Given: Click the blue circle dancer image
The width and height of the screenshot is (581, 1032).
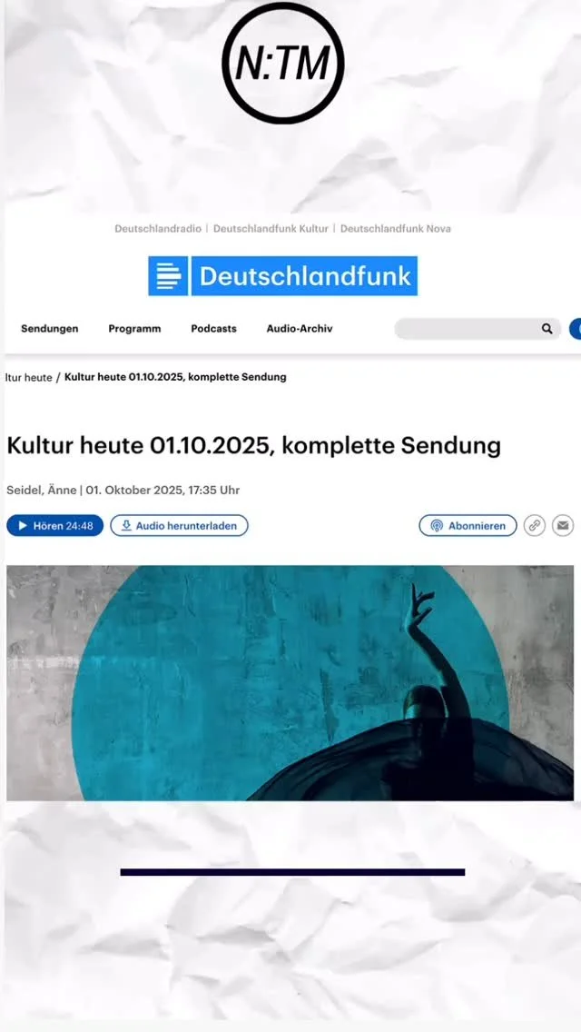Looking at the screenshot, I should (x=290, y=683).
